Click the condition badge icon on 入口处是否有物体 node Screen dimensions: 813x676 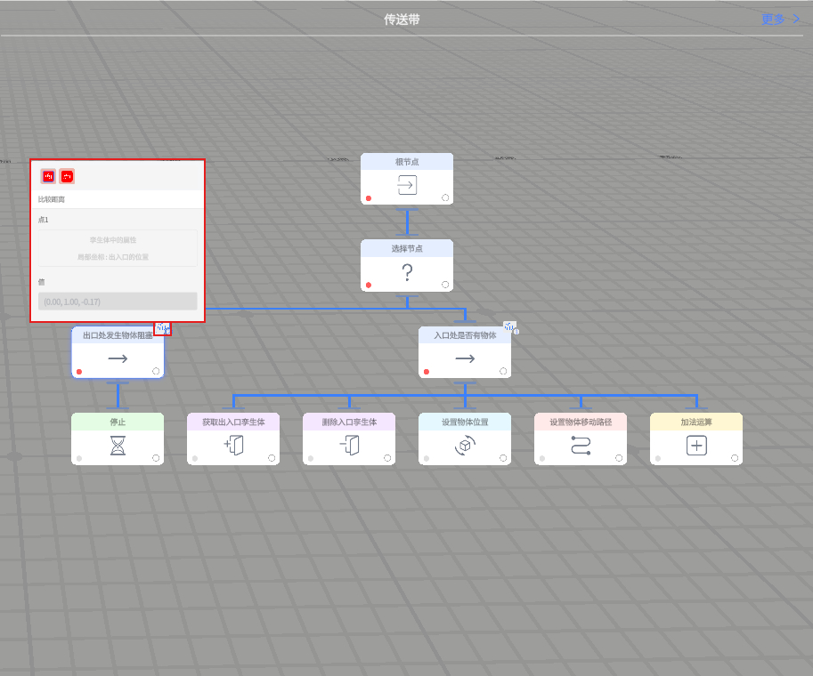(509, 326)
